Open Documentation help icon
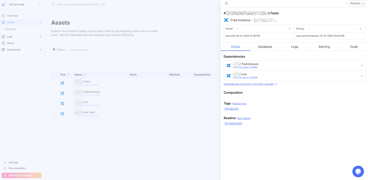The width and height of the screenshot is (368, 180). coord(5,168)
